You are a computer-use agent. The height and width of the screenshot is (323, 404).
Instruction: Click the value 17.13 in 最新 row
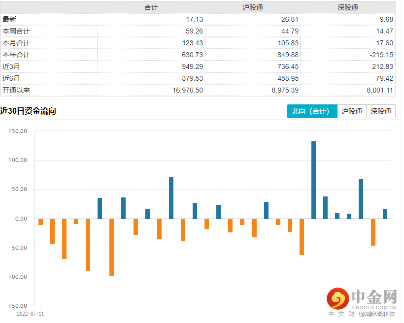tap(194, 19)
